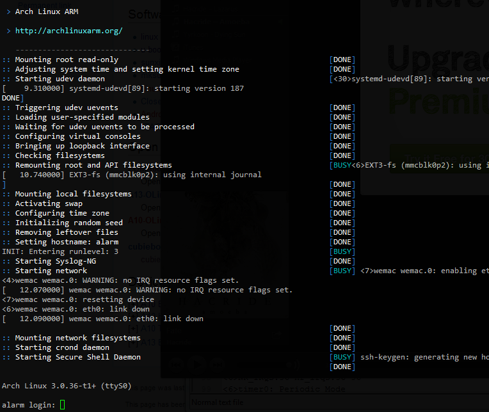This screenshot has width=489, height=412.
Task: Open the archlinuxarm.org URL link
Action: pos(68,31)
